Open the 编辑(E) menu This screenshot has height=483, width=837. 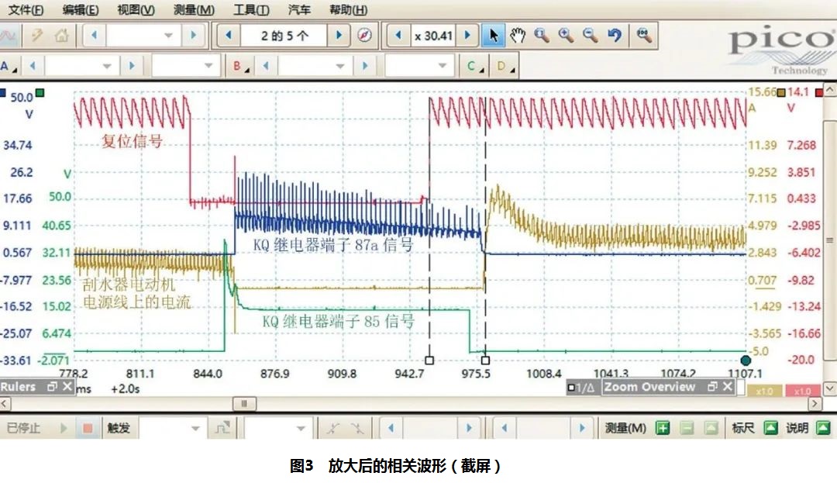tap(81, 9)
